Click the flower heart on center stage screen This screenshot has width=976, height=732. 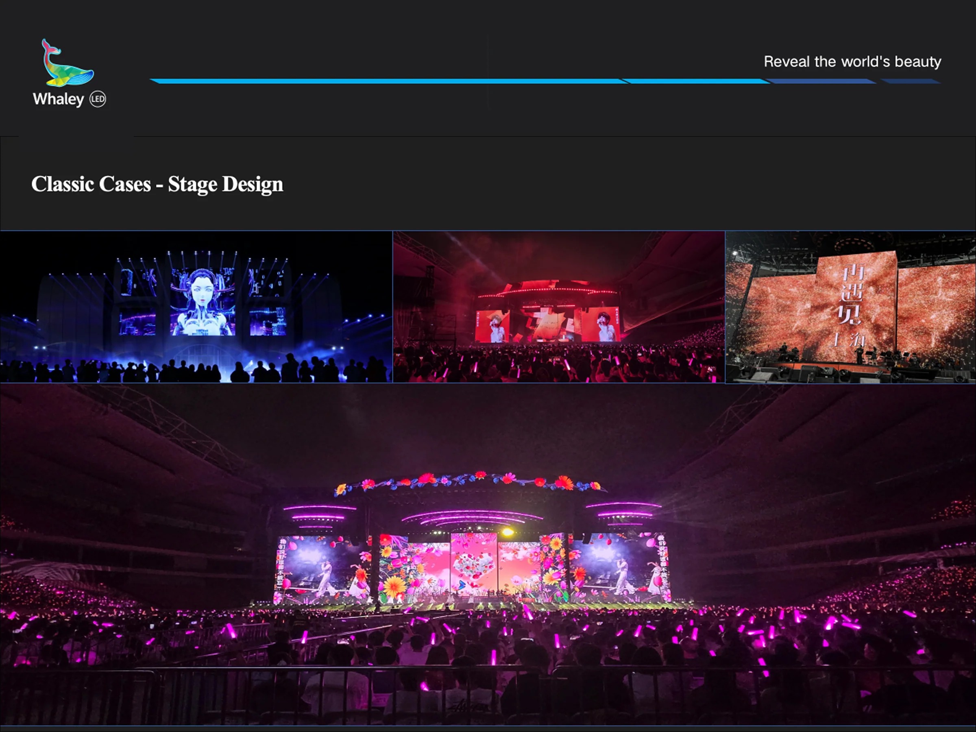tap(474, 565)
